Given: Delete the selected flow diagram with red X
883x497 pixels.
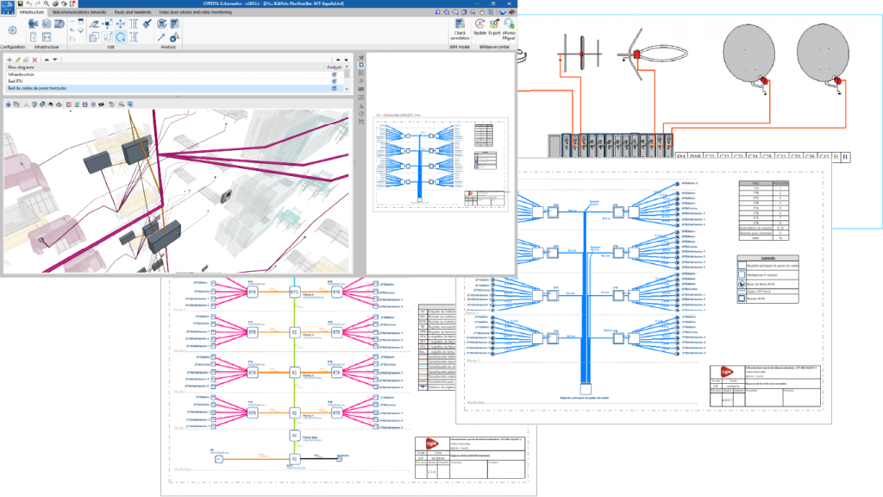Looking at the screenshot, I should (x=34, y=60).
